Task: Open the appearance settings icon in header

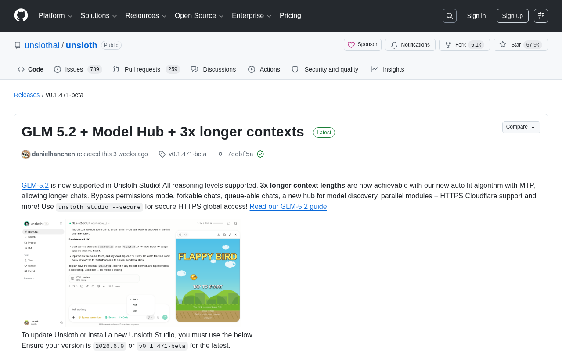Action: [x=541, y=16]
